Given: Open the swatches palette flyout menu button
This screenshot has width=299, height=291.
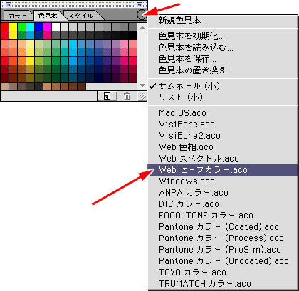Looking at the screenshot, I should point(141,15).
